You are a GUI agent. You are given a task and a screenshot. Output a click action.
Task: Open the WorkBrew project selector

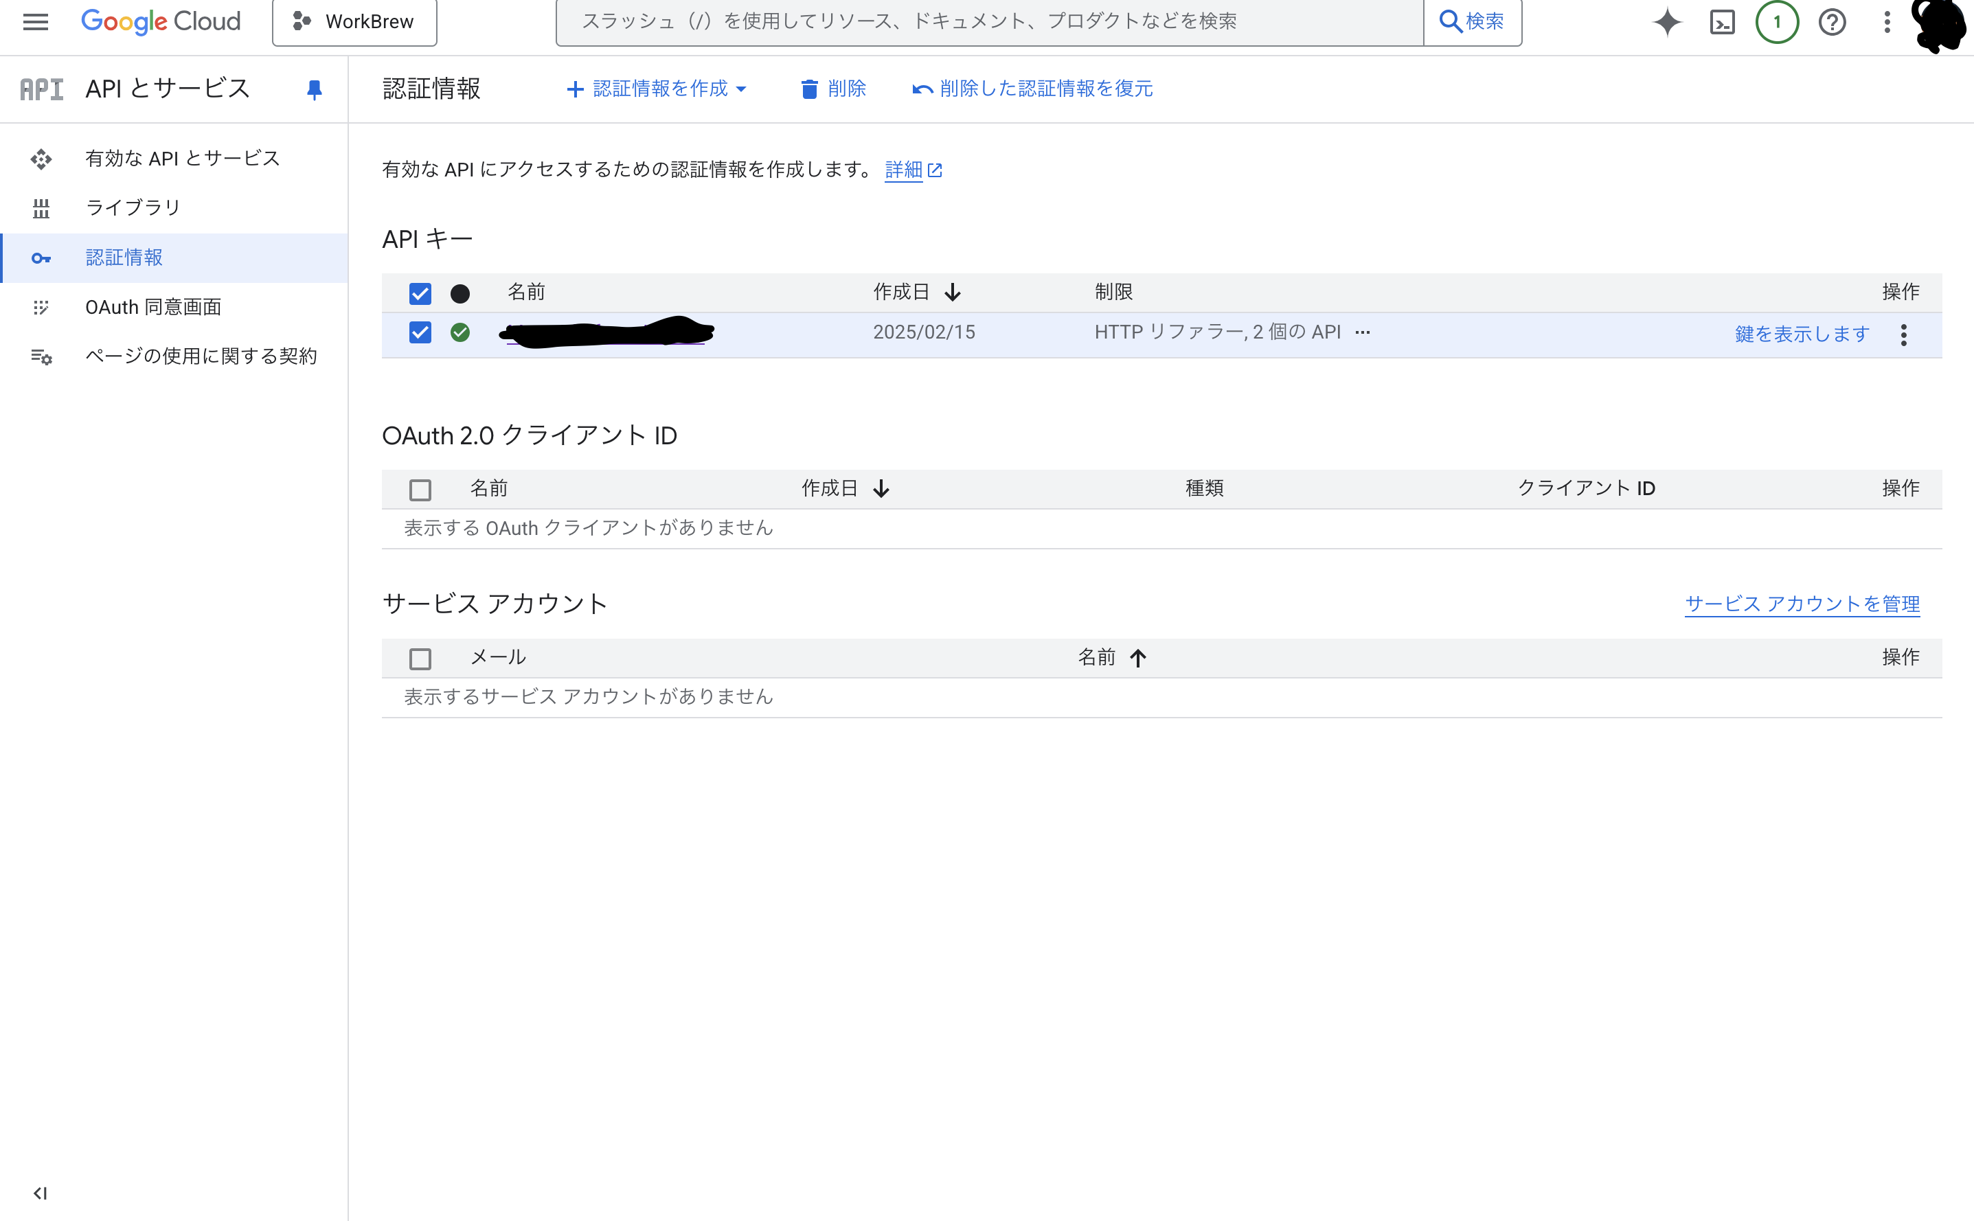[x=354, y=22]
